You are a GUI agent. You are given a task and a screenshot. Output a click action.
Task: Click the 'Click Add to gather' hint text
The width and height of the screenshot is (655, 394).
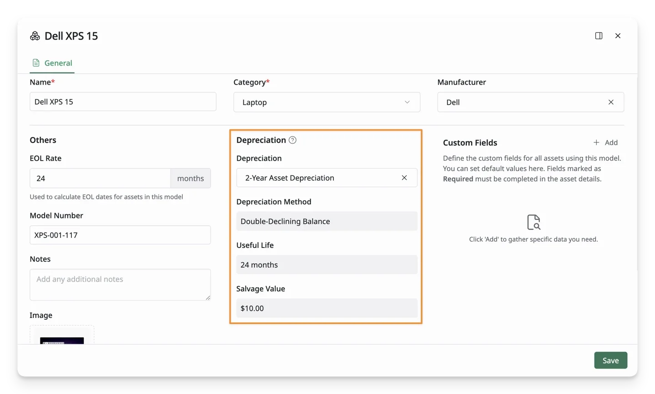[534, 239]
